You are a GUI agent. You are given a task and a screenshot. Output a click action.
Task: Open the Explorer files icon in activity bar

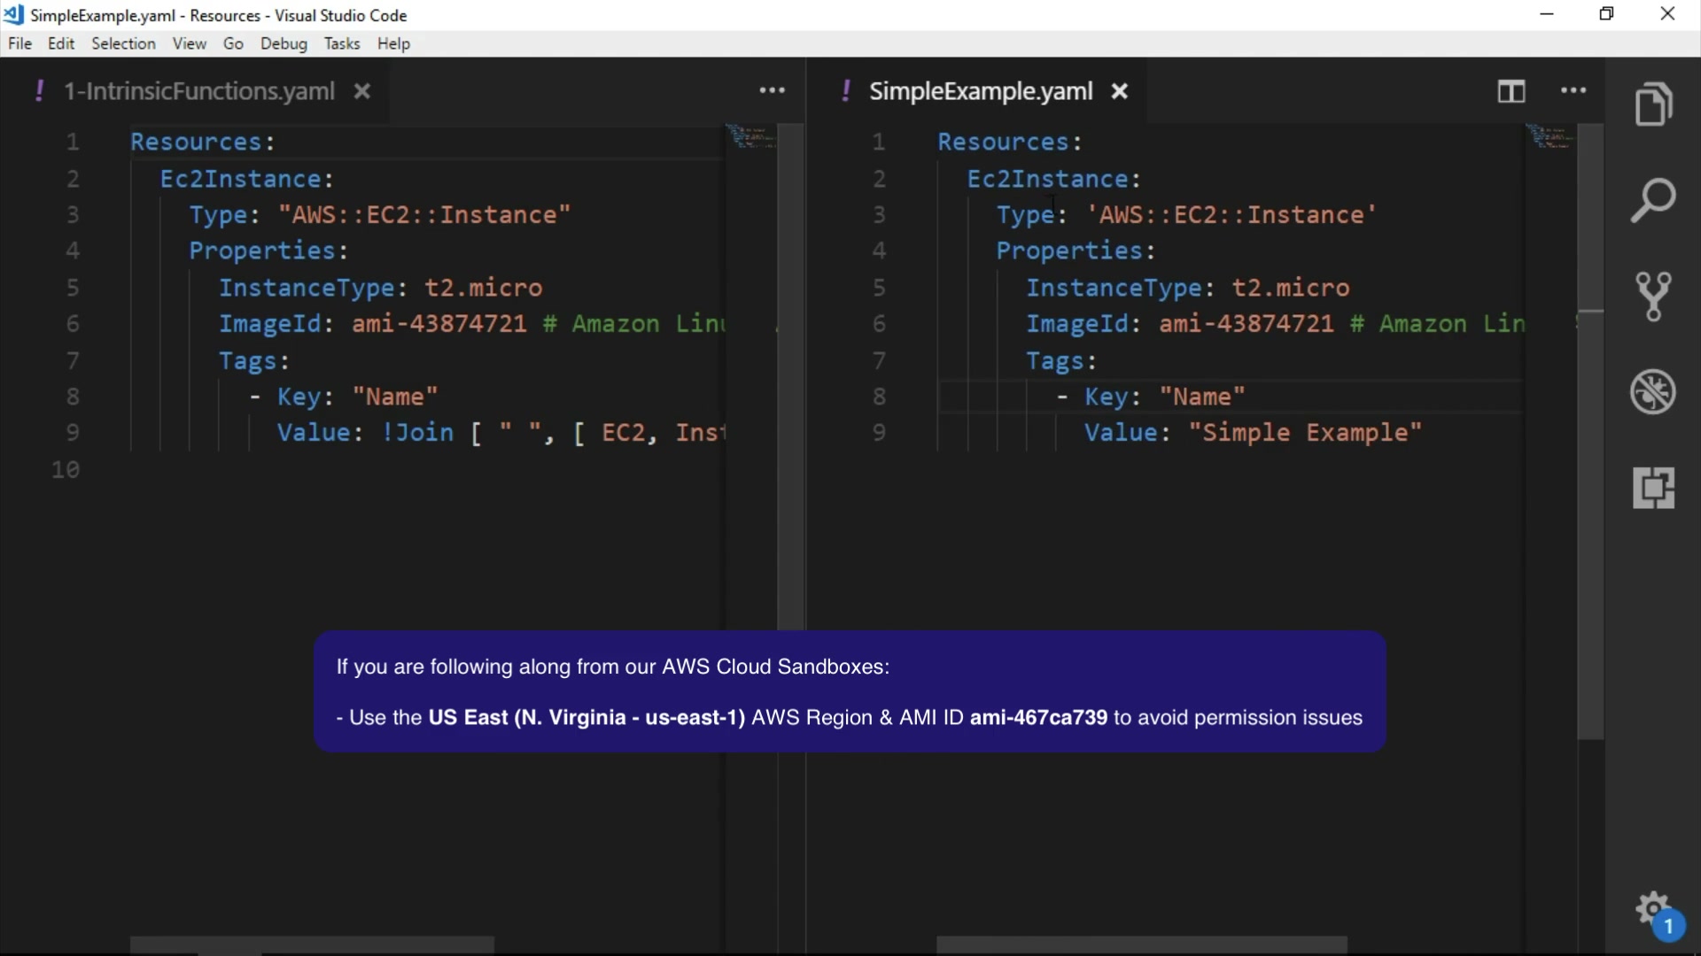(x=1653, y=104)
